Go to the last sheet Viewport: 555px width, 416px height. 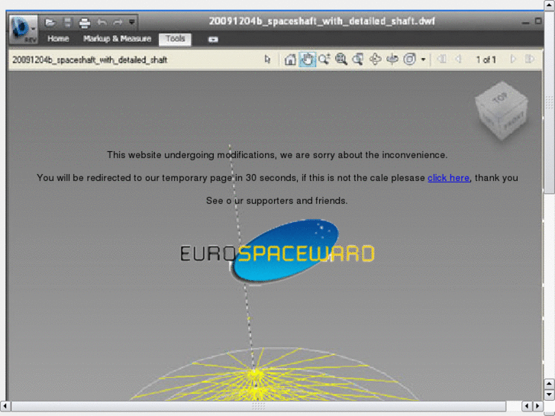pyautogui.click(x=530, y=59)
